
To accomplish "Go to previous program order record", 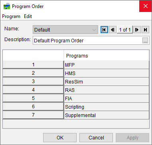I will (x=113, y=30).
